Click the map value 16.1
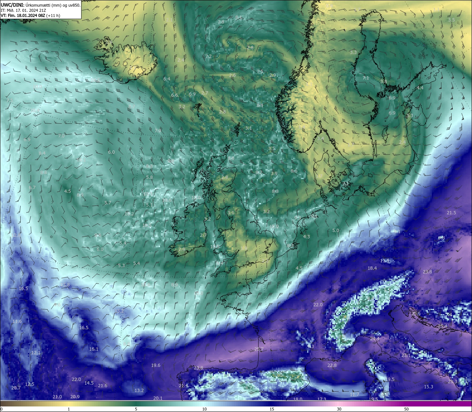This screenshot has height=412, width=472. [x=94, y=349]
